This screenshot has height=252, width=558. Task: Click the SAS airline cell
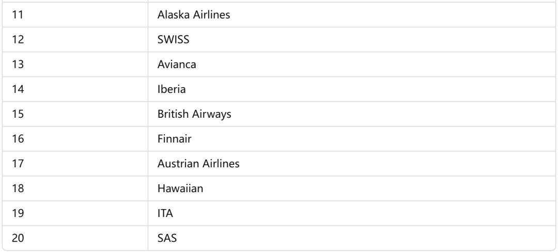tap(351, 238)
